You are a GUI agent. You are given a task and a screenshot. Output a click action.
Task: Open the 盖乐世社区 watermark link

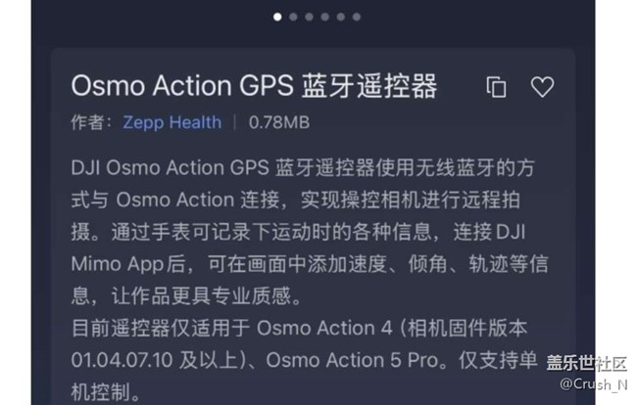(x=586, y=364)
